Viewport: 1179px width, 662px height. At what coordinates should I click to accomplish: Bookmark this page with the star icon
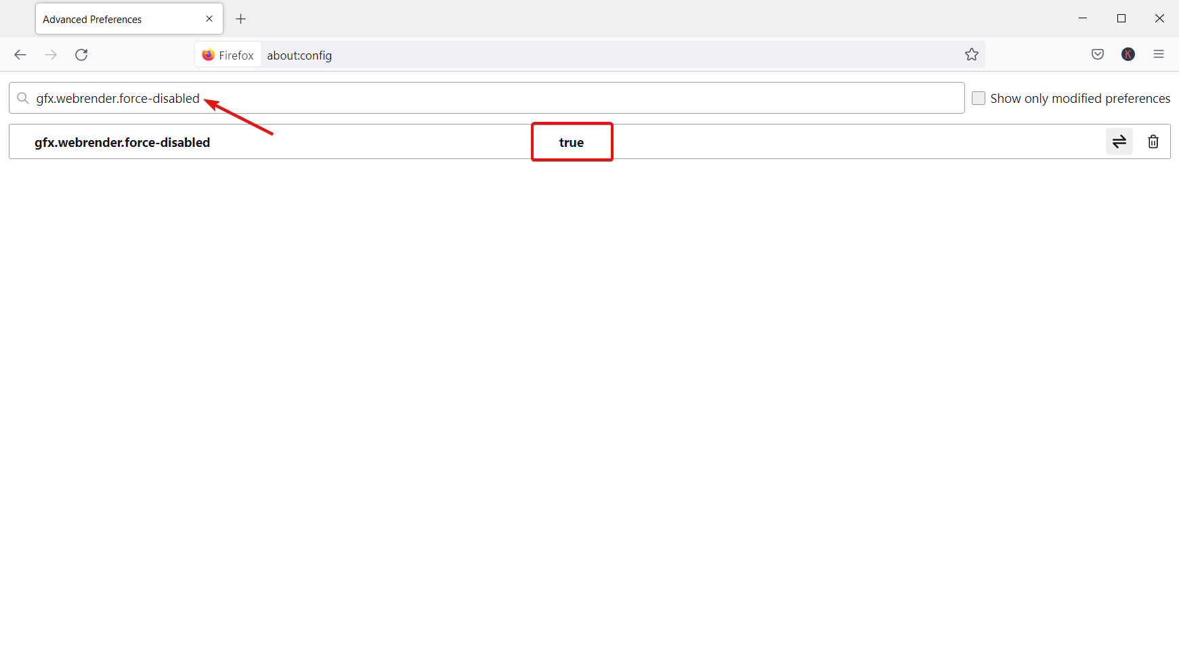(x=972, y=55)
